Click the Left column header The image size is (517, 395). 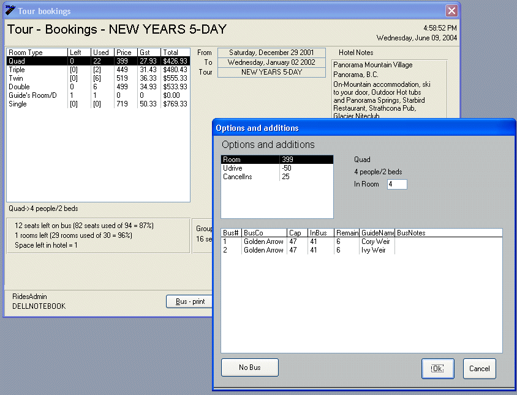pos(79,53)
